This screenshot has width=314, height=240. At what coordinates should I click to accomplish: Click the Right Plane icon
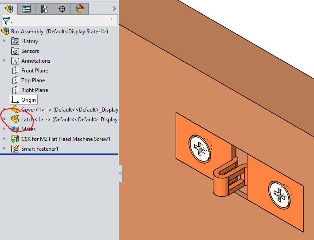tap(15, 90)
